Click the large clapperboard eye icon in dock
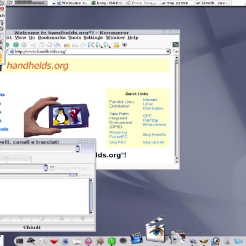Screen dimensions: 246x246 point(155,229)
